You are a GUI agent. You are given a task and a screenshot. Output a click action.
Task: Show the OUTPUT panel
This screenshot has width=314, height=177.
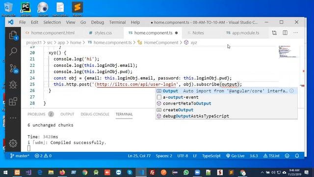pyautogui.click(x=67, y=114)
